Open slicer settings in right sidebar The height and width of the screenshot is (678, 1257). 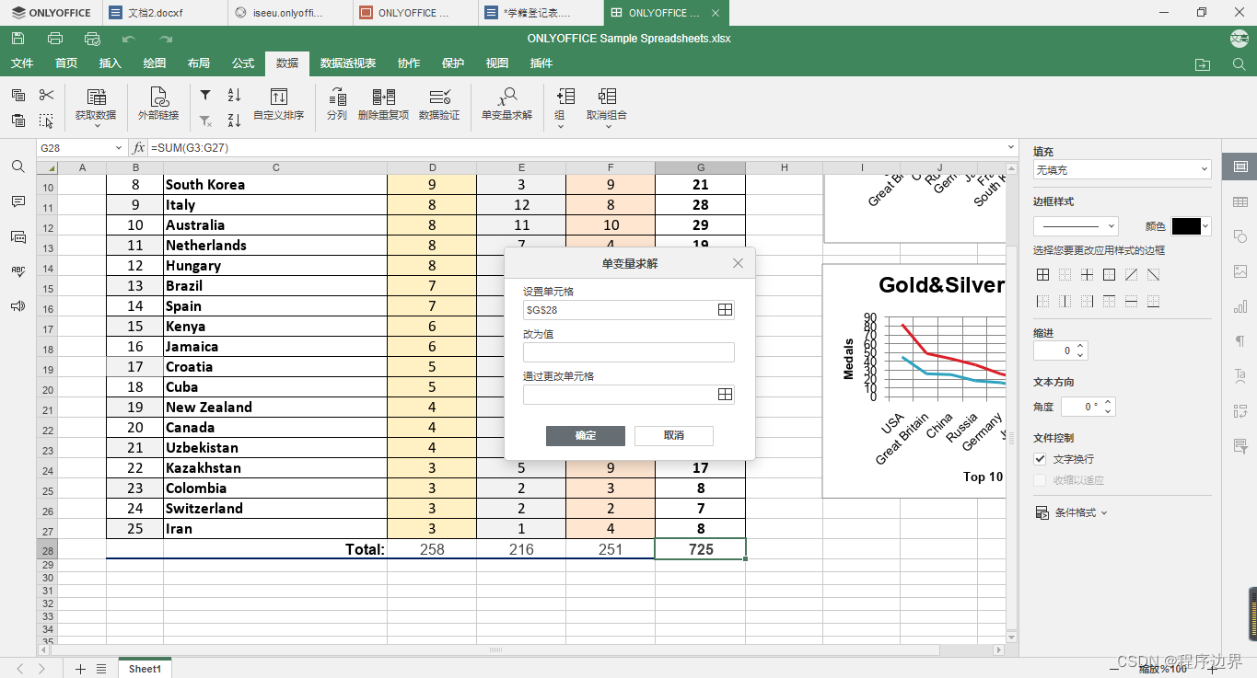[1240, 446]
